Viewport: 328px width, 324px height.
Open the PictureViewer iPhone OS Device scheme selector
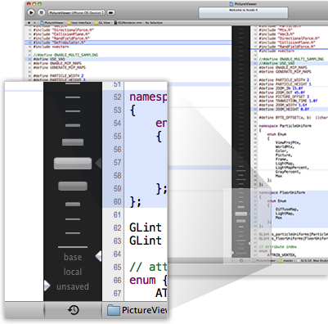click(x=76, y=12)
